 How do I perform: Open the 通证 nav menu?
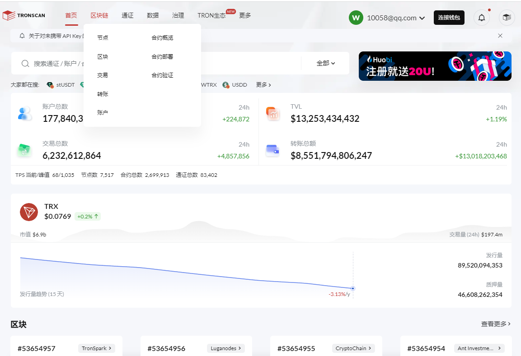pos(127,15)
